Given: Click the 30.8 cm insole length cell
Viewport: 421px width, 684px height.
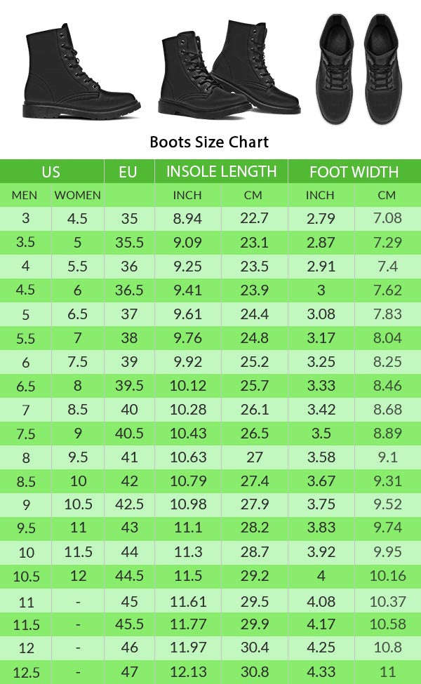Looking at the screenshot, I should (253, 672).
